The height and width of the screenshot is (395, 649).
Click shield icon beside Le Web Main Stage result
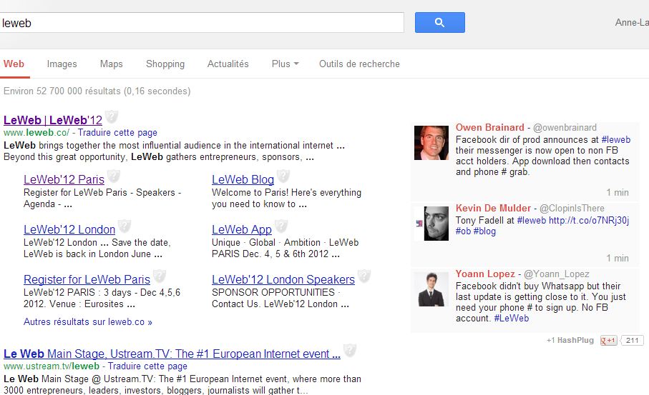(x=350, y=351)
